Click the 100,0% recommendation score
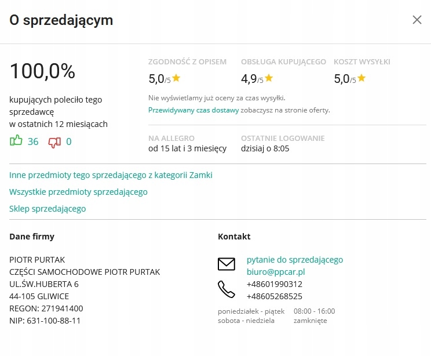This screenshot has height=356, width=431. [42, 71]
